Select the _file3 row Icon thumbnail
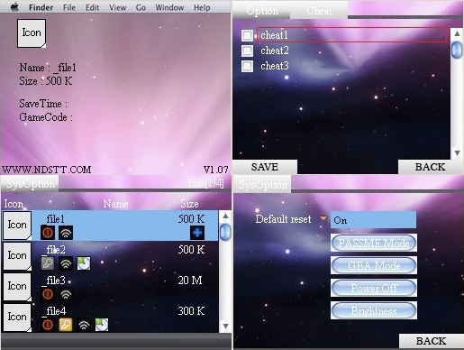The height and width of the screenshot is (350, 464). coord(17,287)
